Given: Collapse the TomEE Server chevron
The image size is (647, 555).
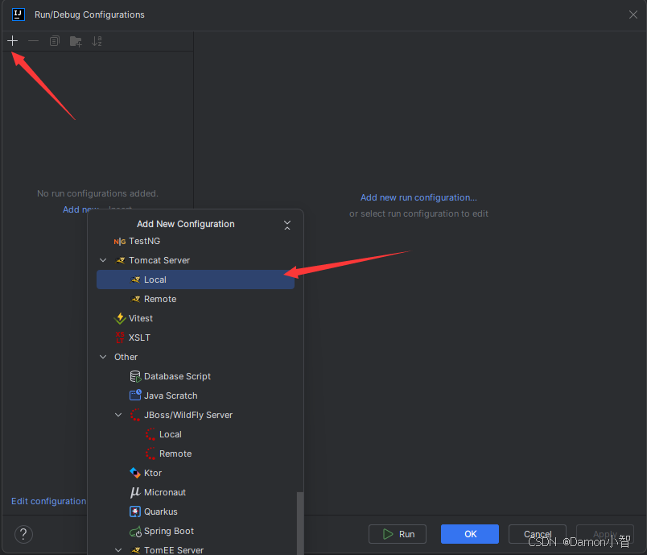Looking at the screenshot, I should [x=118, y=550].
